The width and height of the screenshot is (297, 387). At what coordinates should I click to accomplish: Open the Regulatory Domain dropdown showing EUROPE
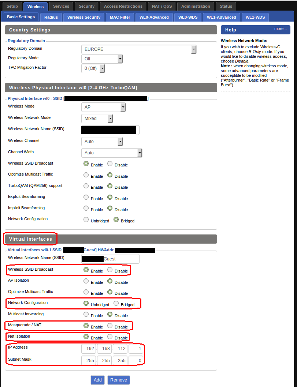(x=139, y=49)
